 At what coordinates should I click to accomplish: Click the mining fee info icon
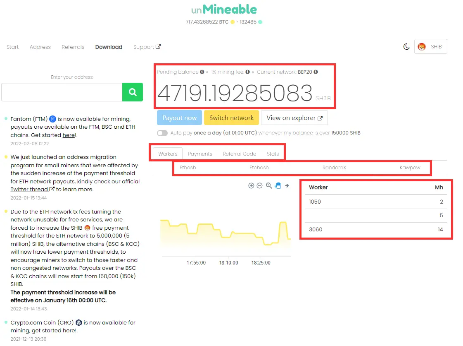pyautogui.click(x=248, y=72)
